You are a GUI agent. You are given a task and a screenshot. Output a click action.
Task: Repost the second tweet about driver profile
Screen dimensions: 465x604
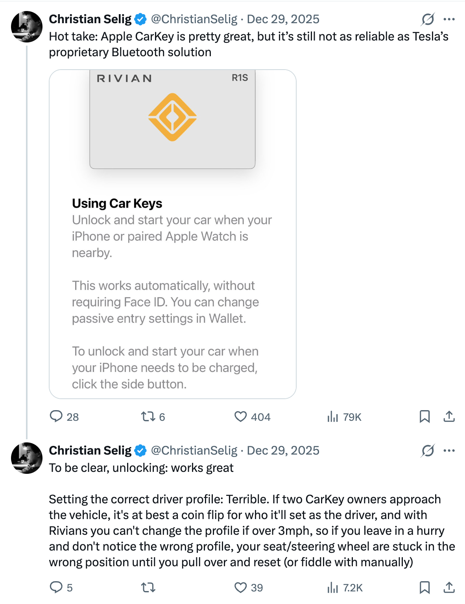pos(148,587)
